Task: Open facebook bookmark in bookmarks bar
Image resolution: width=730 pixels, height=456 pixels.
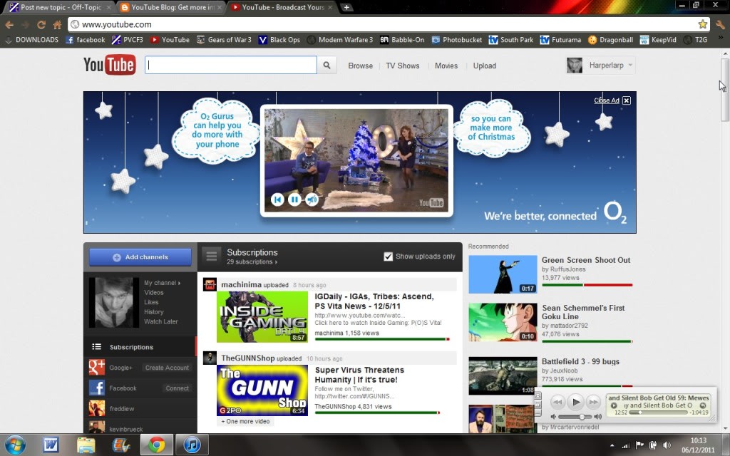Action: (x=86, y=40)
